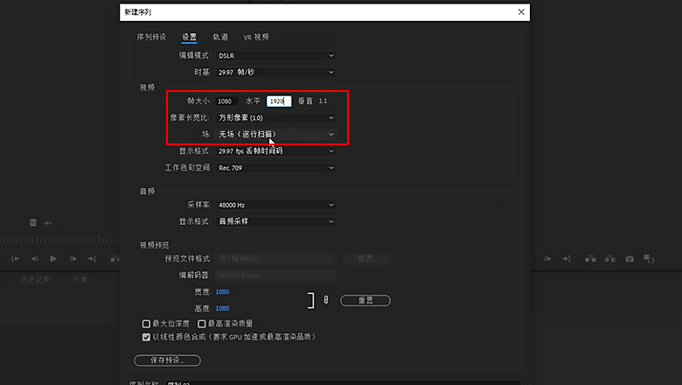Click the Extract button in Program monitor
The width and height of the screenshot is (682, 385).
coord(609,259)
